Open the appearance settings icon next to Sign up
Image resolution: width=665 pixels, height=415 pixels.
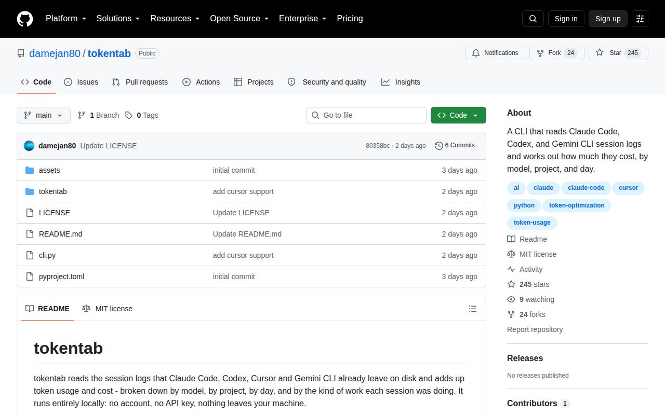pyautogui.click(x=640, y=19)
